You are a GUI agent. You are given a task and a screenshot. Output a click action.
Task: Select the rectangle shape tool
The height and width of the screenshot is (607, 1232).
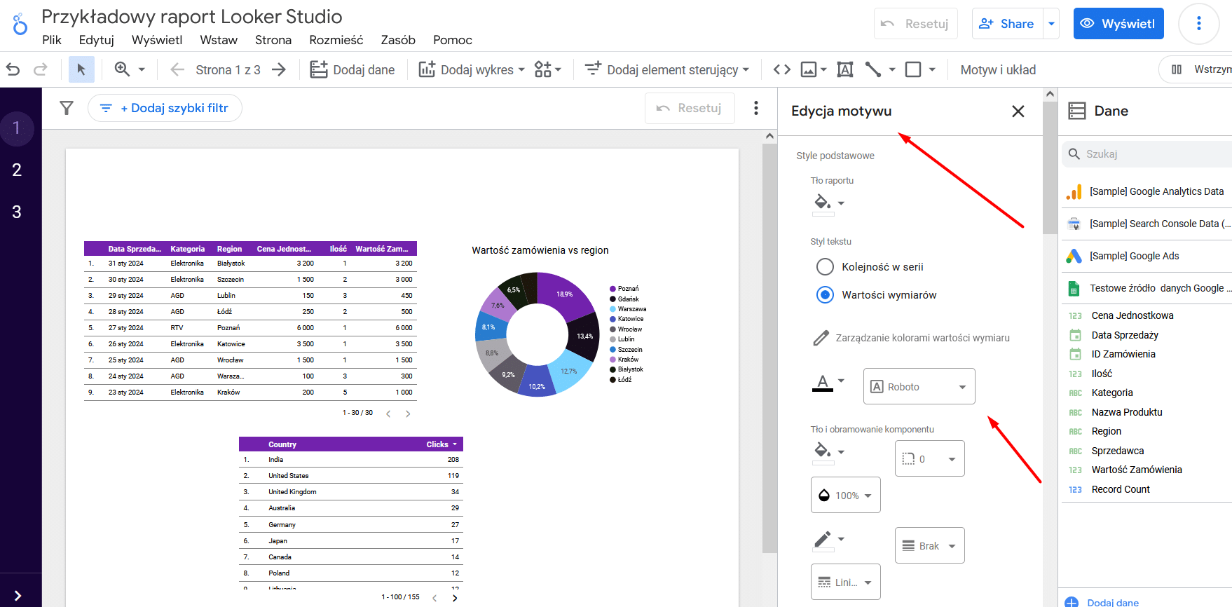pyautogui.click(x=913, y=69)
